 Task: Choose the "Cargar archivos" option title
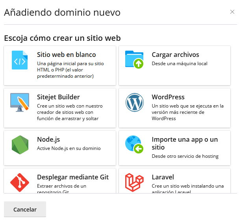[175, 55]
